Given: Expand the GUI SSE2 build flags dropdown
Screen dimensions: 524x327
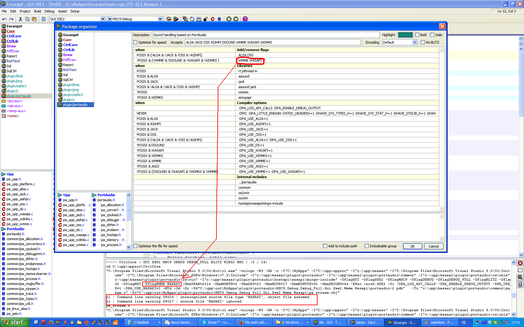Looking at the screenshot, I should (103, 19).
